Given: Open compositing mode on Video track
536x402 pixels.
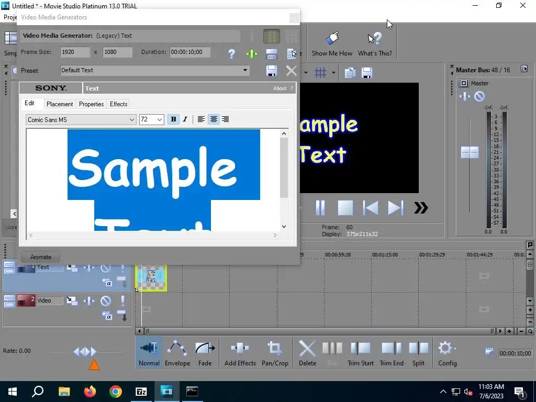Looking at the screenshot, I should click(x=107, y=317).
